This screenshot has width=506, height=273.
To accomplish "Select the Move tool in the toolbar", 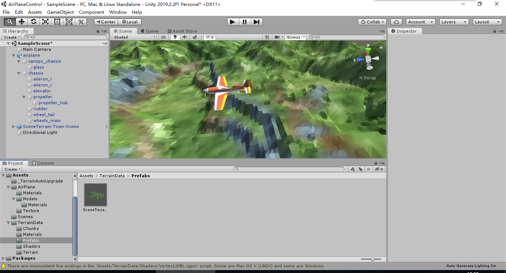I will (x=21, y=22).
